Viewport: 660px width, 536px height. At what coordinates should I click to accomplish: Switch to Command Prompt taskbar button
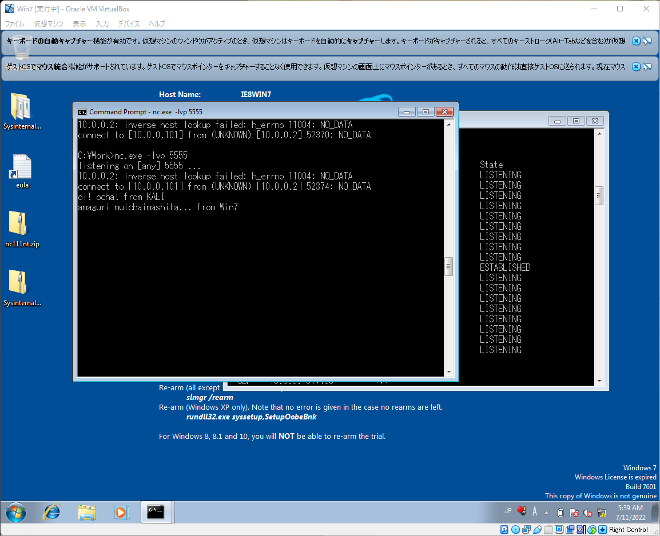156,512
